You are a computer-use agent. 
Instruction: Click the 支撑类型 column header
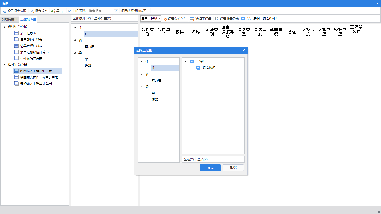coord(324,32)
